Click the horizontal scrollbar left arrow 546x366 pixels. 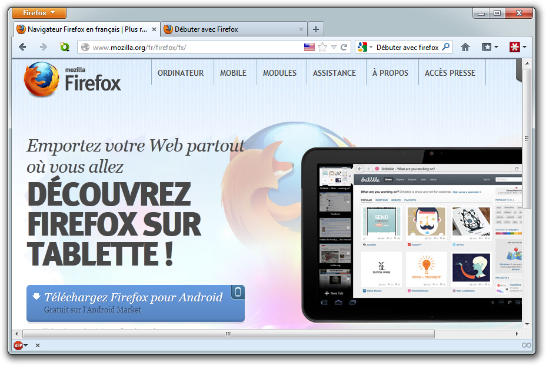[16, 334]
